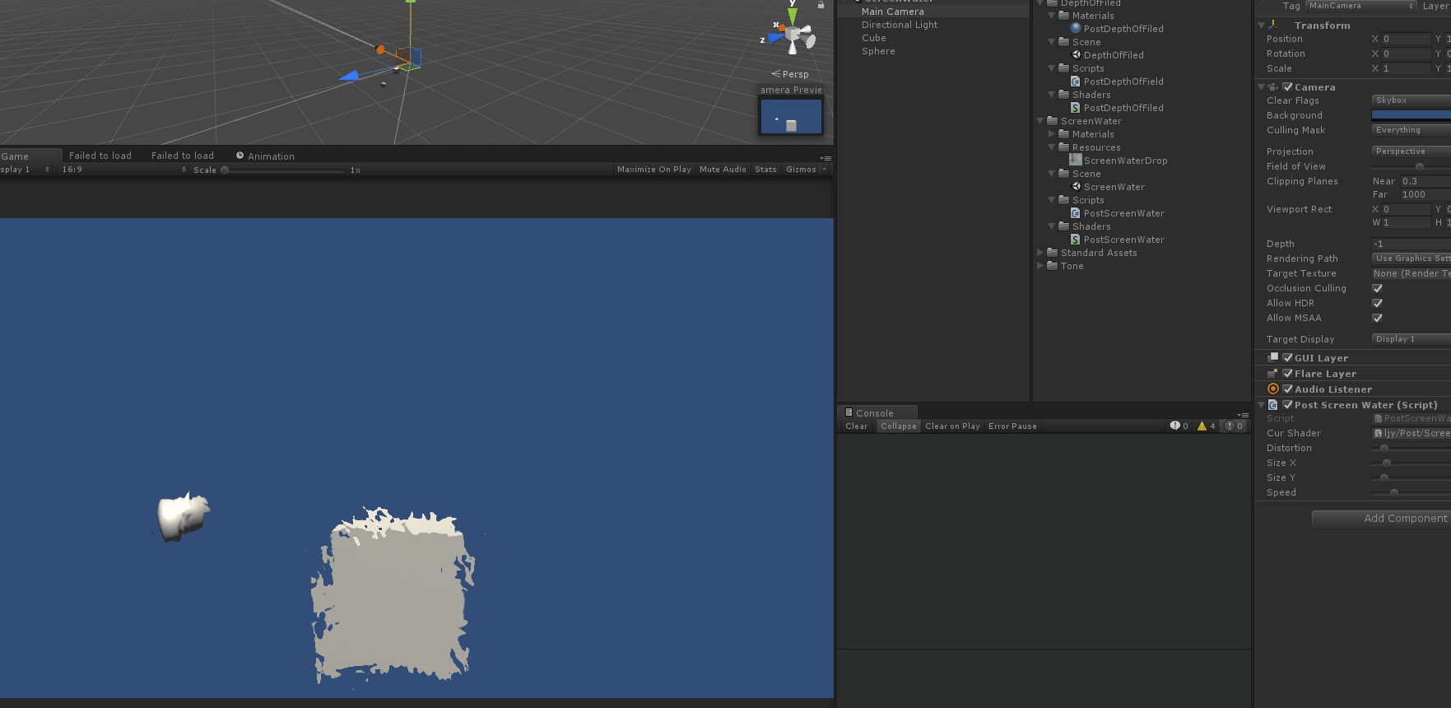Disable the Flare Layer component checkbox
The height and width of the screenshot is (708, 1451).
click(x=1288, y=374)
